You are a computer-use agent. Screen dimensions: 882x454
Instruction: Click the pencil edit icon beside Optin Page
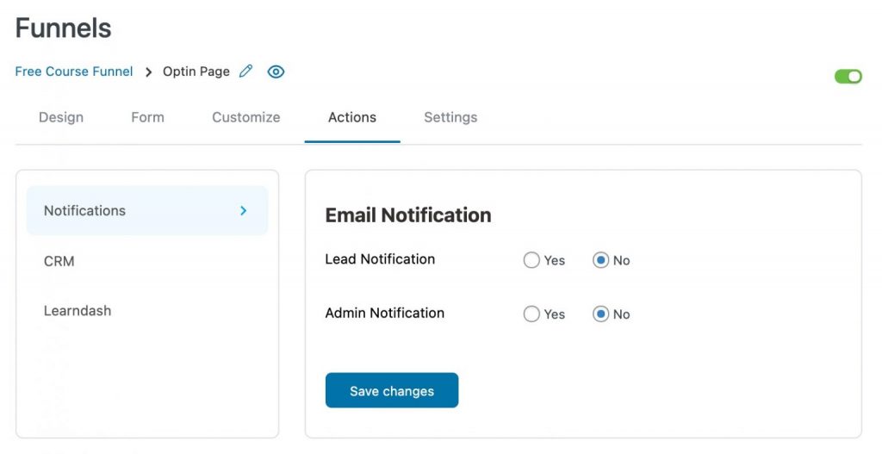click(x=245, y=72)
